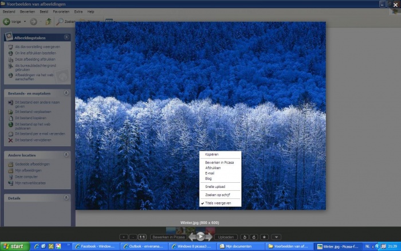Set zoom to 1:1 actual size

[x=142, y=237]
